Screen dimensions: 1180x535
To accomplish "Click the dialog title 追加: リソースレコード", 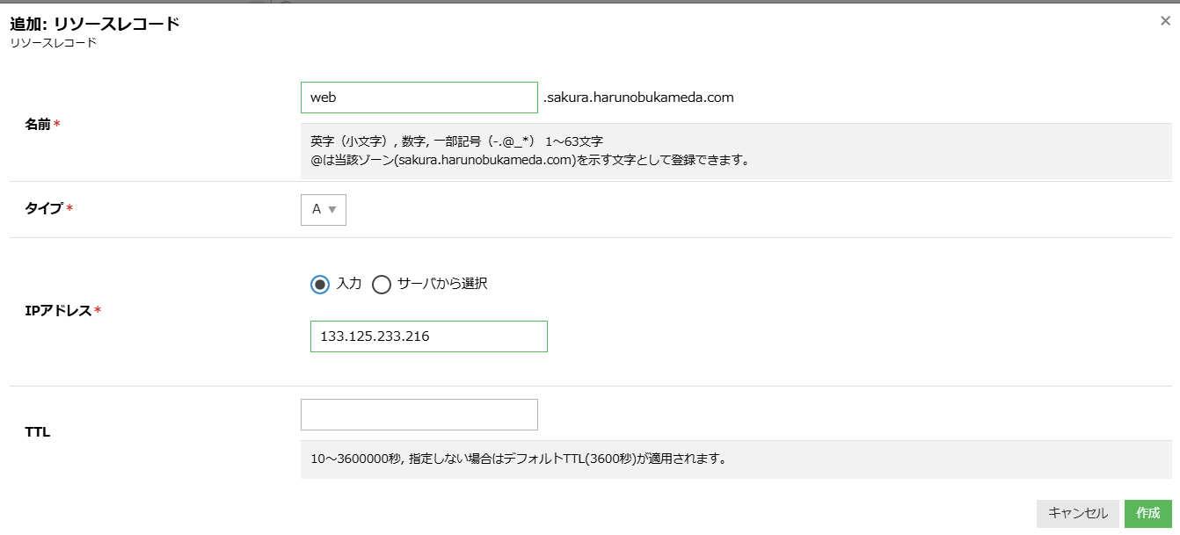I will pos(95,24).
